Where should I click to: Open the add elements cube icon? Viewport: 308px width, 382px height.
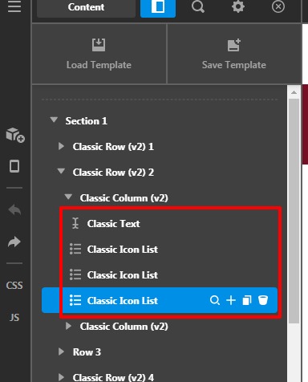pos(15,135)
